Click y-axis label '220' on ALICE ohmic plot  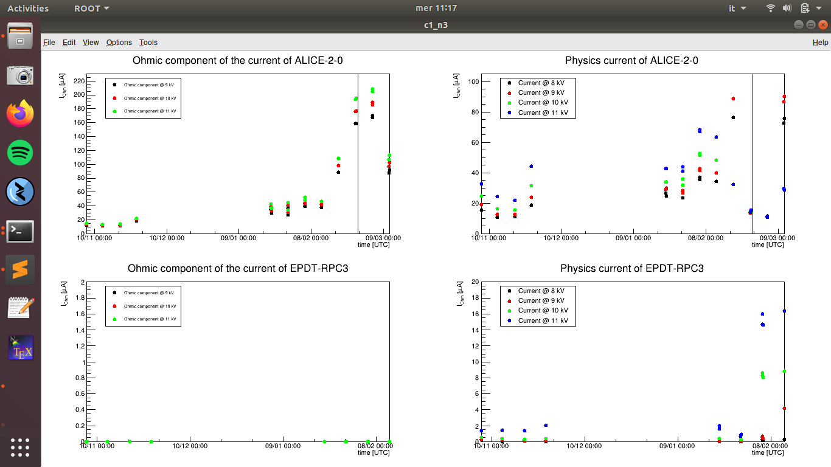[x=78, y=80]
